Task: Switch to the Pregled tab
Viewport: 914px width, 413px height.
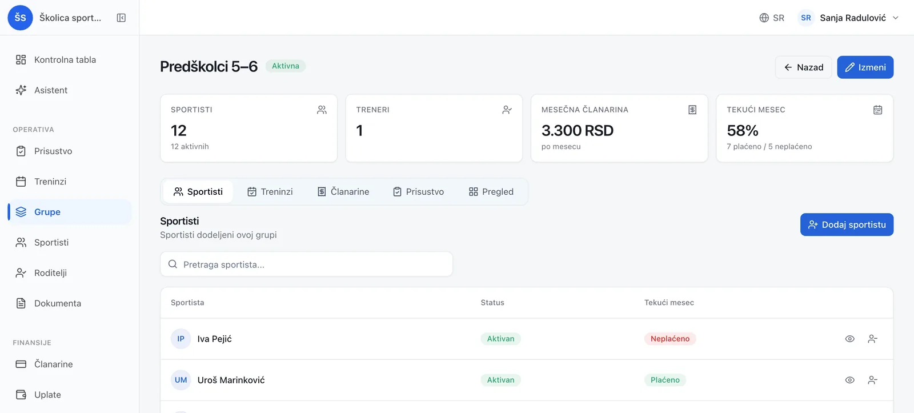Action: point(491,191)
